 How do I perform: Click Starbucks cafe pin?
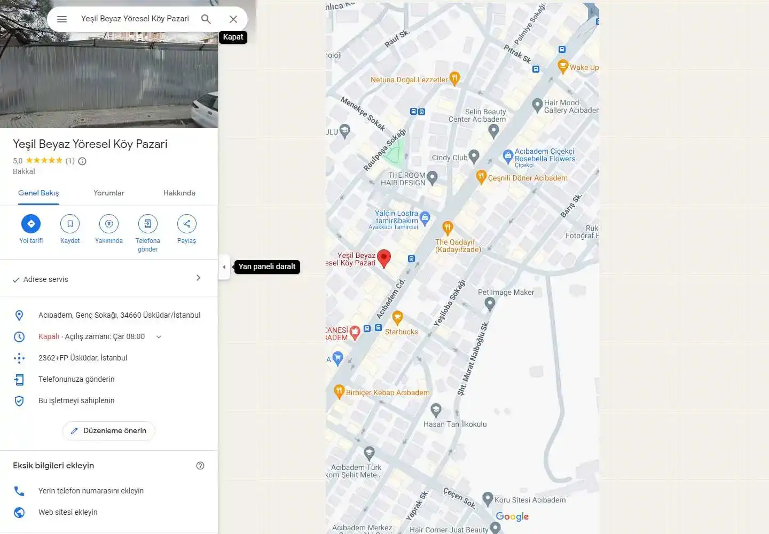(397, 318)
